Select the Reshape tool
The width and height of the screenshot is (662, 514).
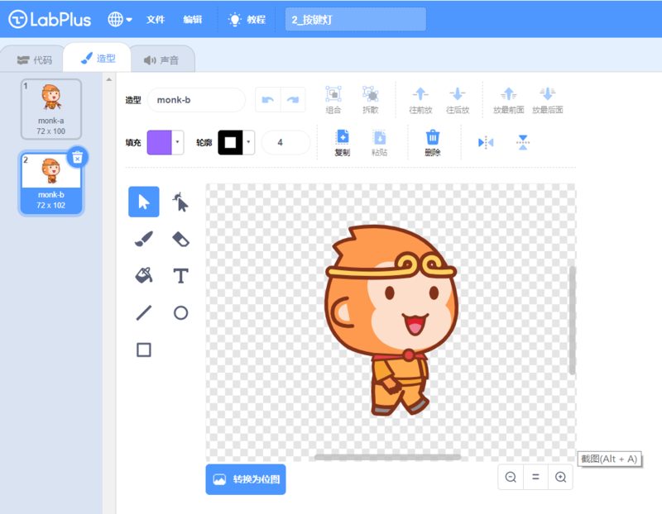click(180, 202)
